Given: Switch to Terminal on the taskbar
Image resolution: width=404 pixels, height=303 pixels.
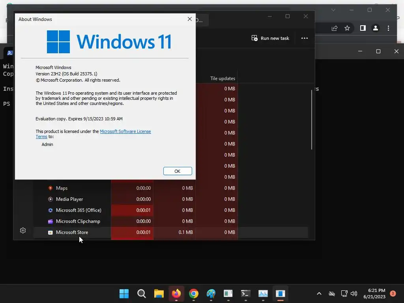Looking at the screenshot, I should click(x=245, y=294).
